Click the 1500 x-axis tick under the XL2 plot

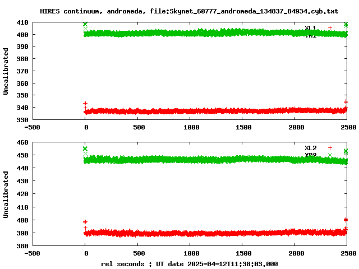tap(243, 253)
